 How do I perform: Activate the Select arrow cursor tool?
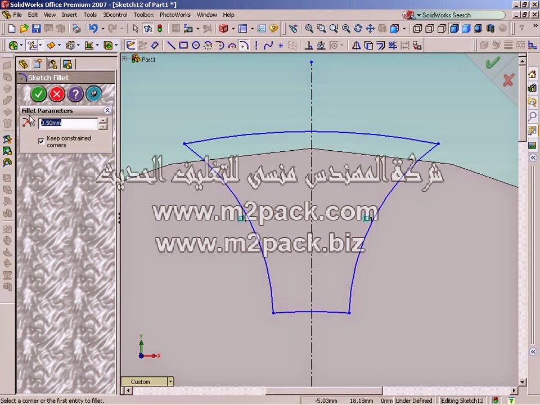tap(136, 29)
